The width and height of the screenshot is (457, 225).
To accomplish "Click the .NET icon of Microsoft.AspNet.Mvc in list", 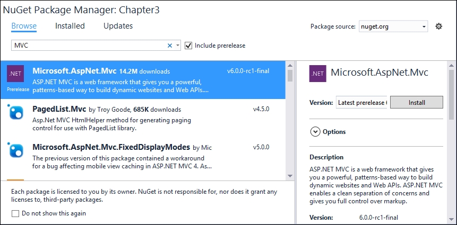I will click(15, 74).
